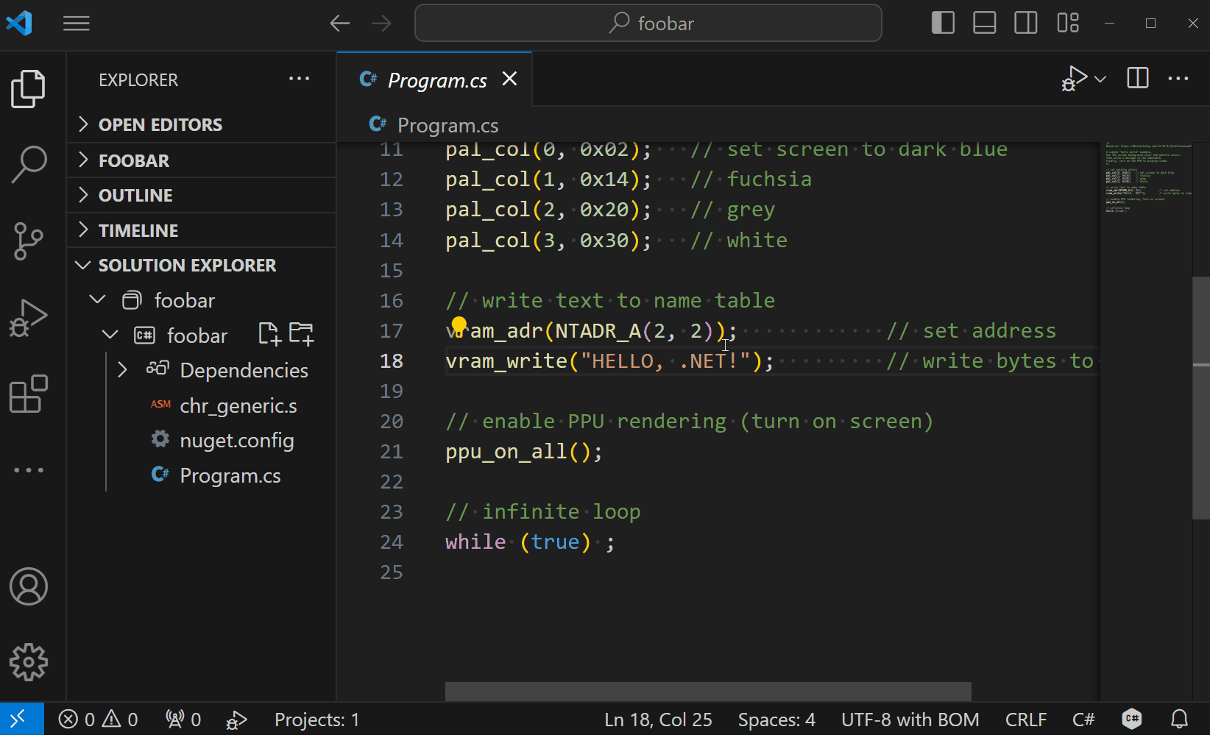Open the Run and Debug view
This screenshot has height=735, width=1210.
click(x=29, y=318)
